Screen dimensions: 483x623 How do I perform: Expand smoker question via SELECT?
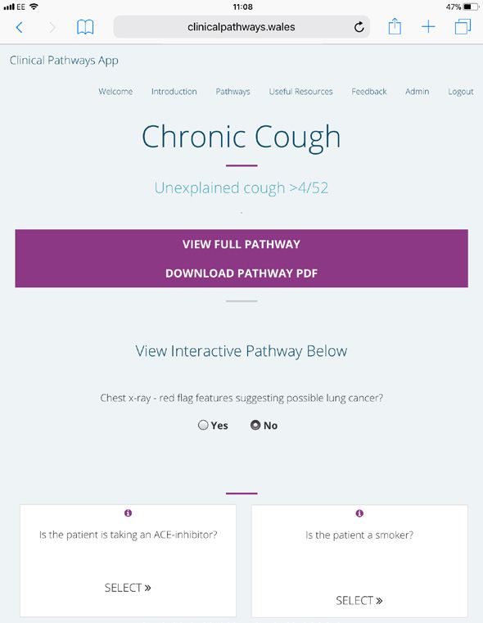[x=359, y=600]
